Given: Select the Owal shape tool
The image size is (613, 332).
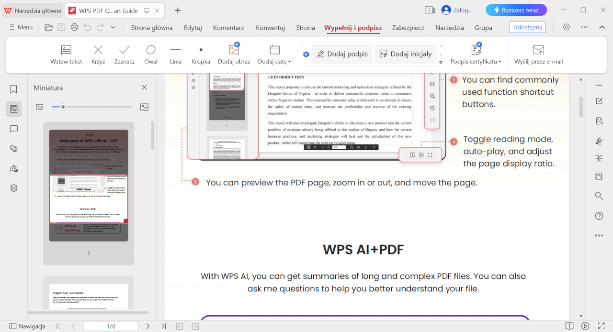Looking at the screenshot, I should pos(151,55).
